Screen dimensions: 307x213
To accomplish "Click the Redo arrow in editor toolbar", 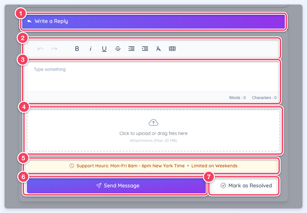I will (54, 49).
